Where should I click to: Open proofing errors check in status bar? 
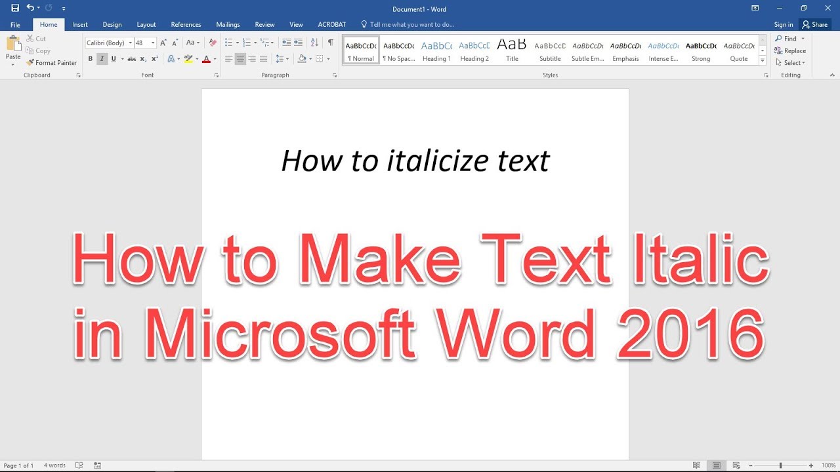click(79, 465)
